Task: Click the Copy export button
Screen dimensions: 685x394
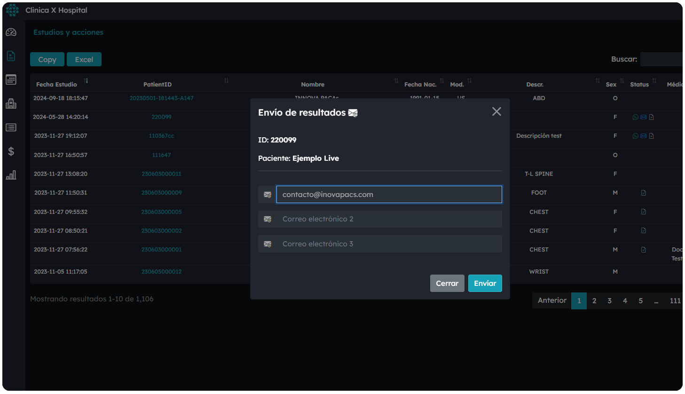Action: click(47, 59)
